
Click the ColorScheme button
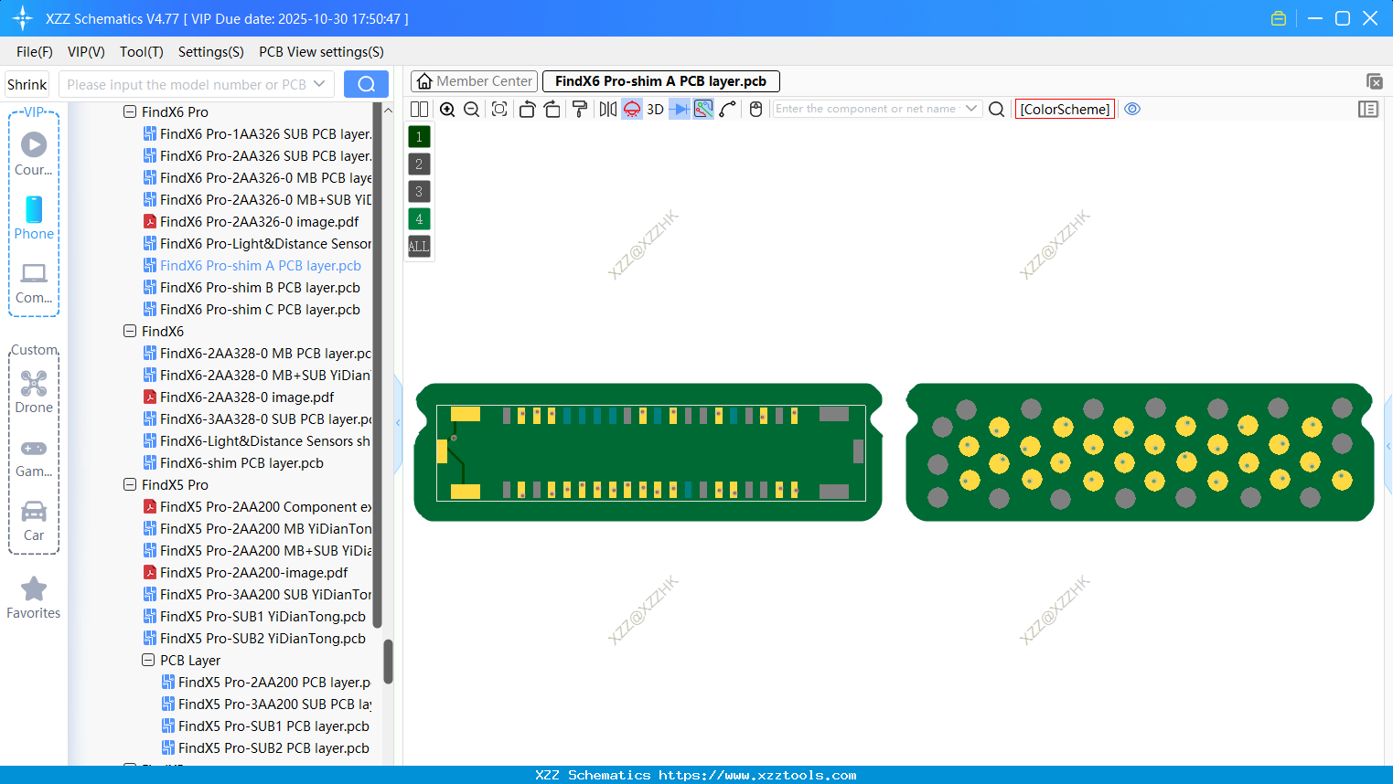[1064, 109]
